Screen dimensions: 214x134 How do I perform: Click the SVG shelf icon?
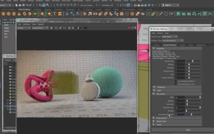pyautogui.click(x=60, y=14)
